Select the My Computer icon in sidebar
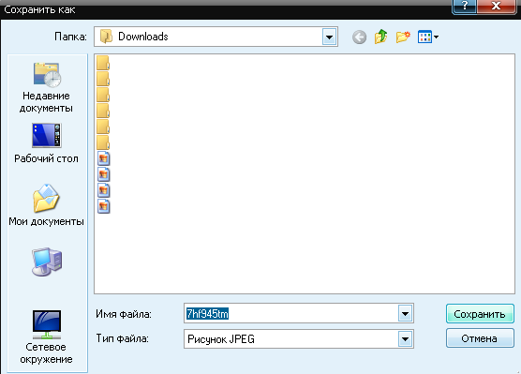This screenshot has height=374, width=521. tap(47, 262)
